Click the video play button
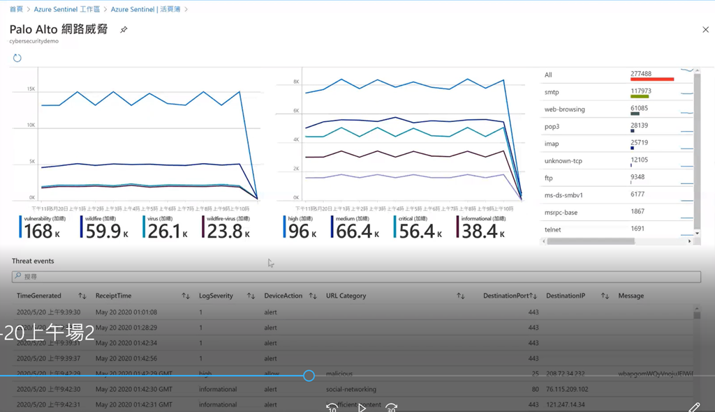The width and height of the screenshot is (715, 412). 362,407
